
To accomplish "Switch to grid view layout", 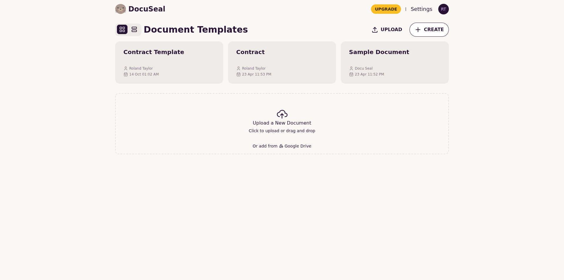I will point(122,29).
